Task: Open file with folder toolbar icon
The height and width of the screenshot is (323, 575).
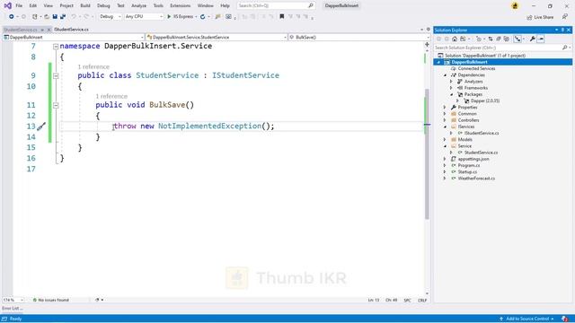Action: click(47, 16)
